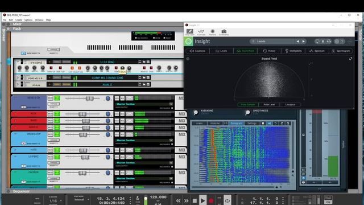Click the DRUM LOOP channel level fader

(x=83, y=134)
